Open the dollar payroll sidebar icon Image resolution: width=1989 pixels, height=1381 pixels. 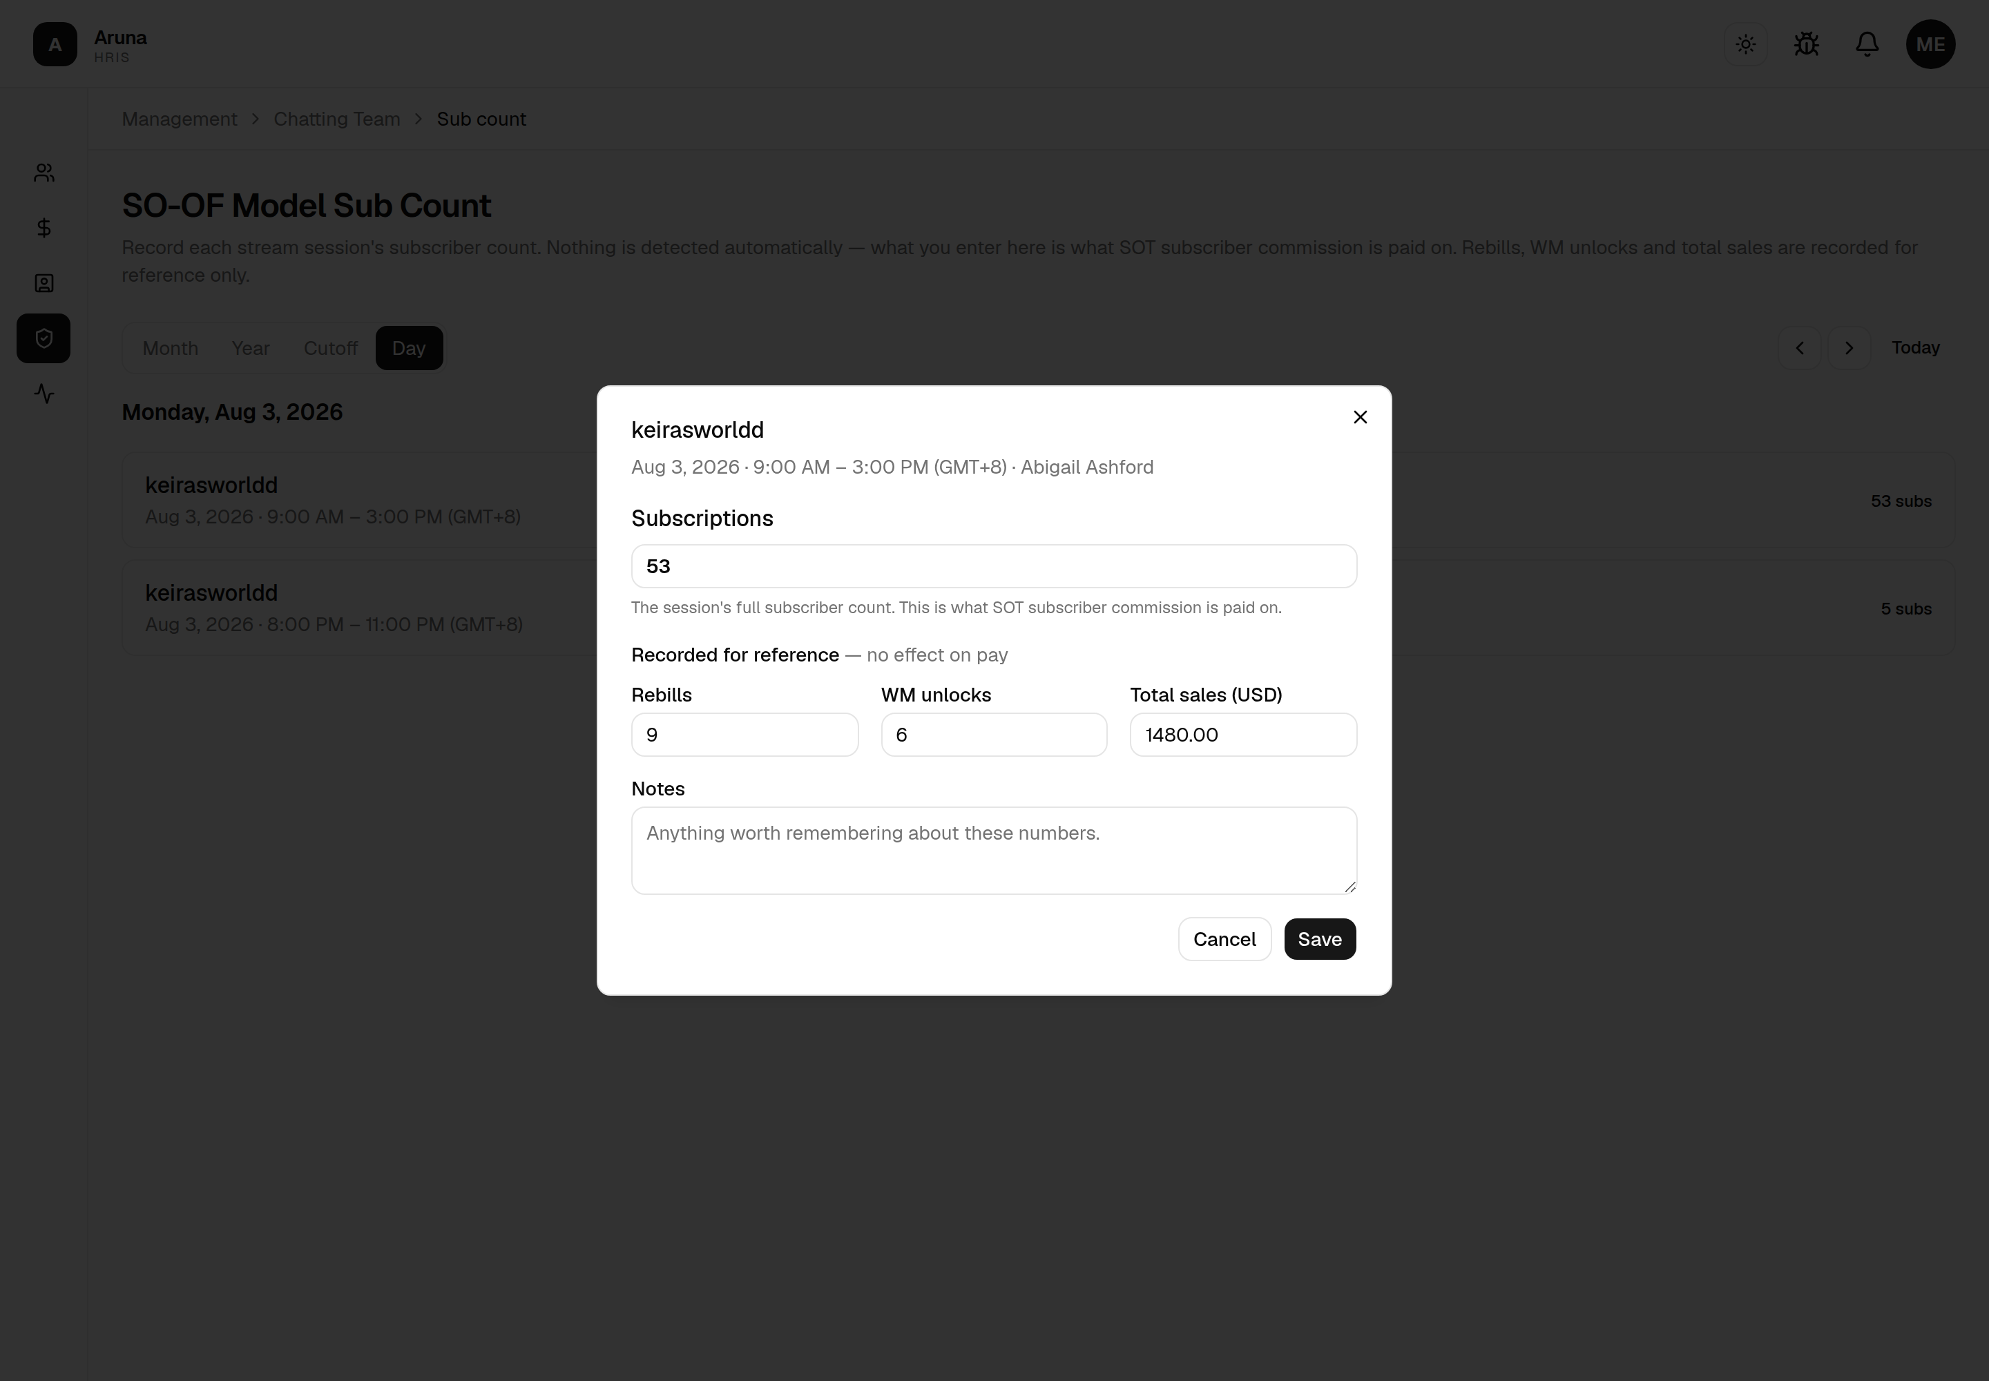pyautogui.click(x=44, y=228)
